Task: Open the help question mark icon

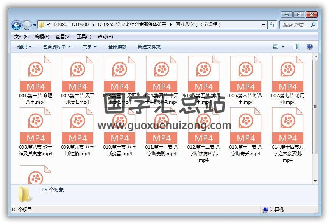Action: (x=309, y=47)
